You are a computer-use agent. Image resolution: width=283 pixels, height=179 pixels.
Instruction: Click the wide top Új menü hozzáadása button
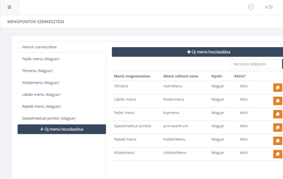[197, 52]
